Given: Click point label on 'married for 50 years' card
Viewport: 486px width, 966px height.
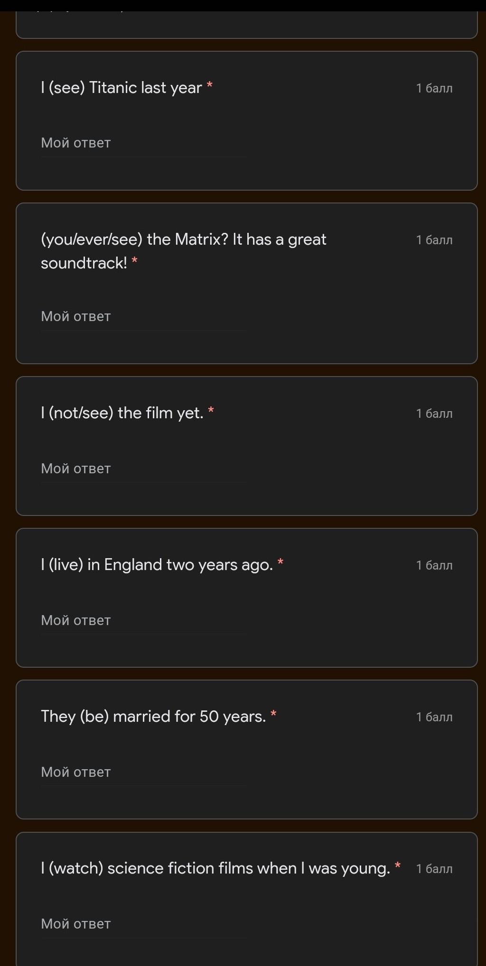Looking at the screenshot, I should pos(434,718).
